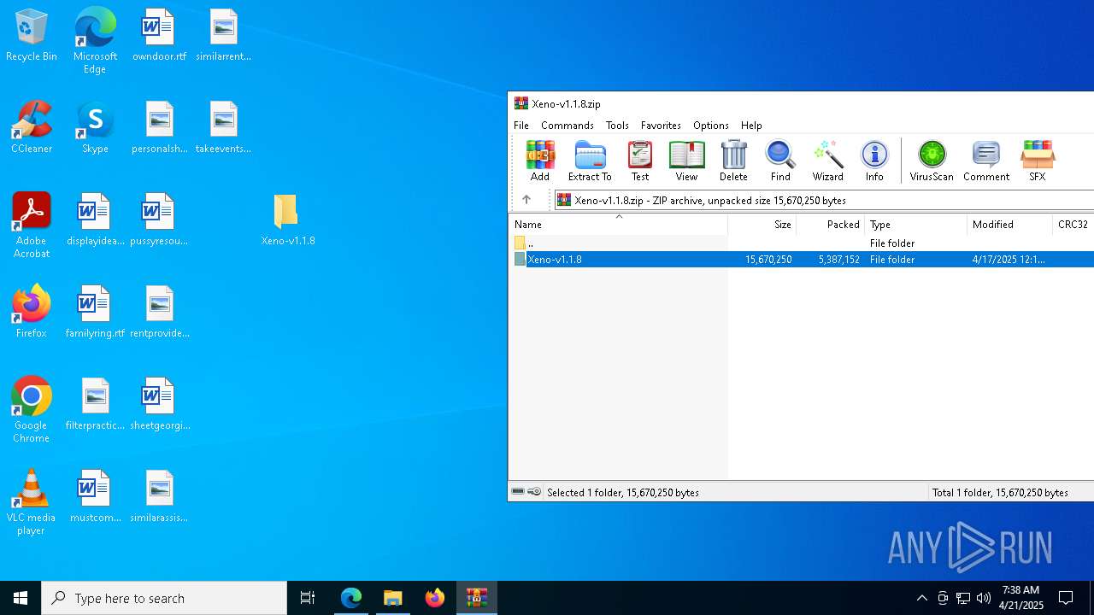Select the Firefox desktop shortcut
This screenshot has width=1094, height=615.
(x=32, y=313)
